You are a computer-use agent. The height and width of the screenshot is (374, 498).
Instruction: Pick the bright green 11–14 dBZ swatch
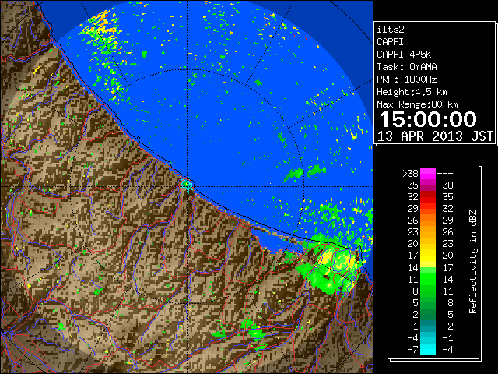(x=428, y=279)
